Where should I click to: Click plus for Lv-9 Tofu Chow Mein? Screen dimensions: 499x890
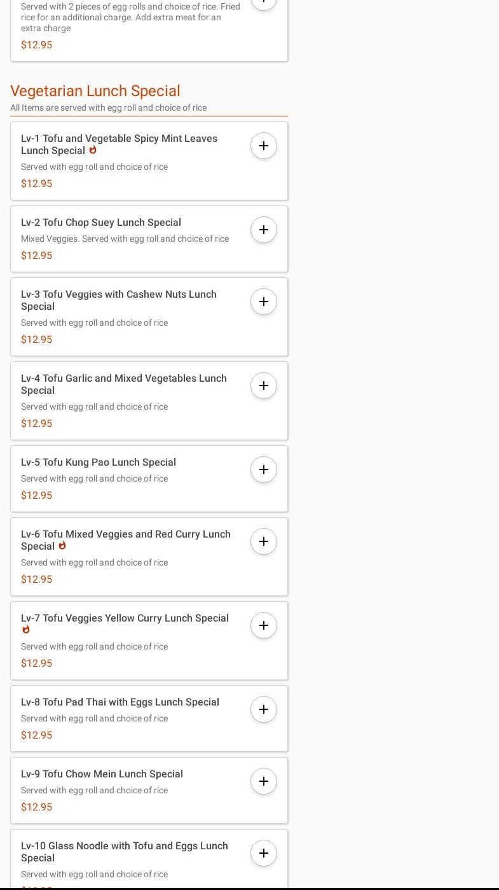(264, 781)
